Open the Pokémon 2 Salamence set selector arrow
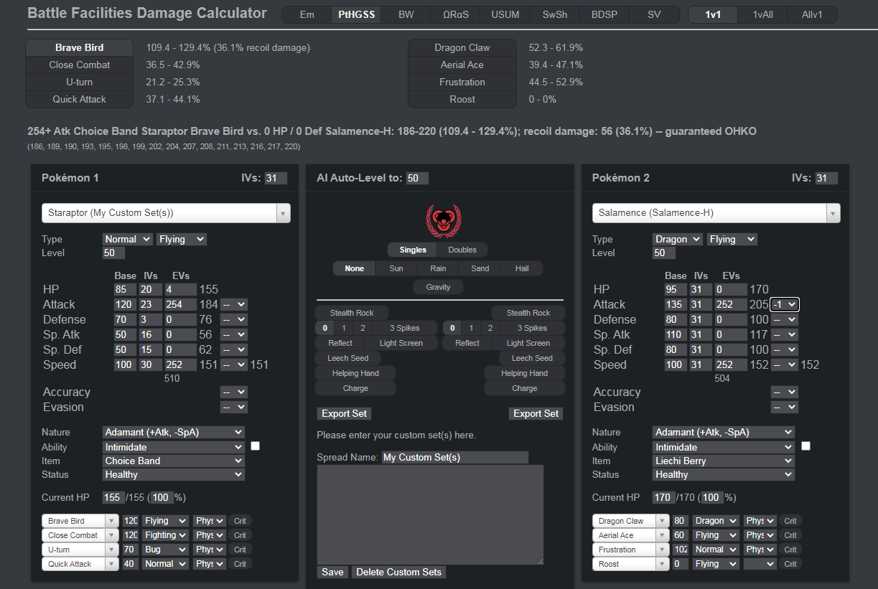Image resolution: width=878 pixels, height=589 pixels. pos(833,213)
